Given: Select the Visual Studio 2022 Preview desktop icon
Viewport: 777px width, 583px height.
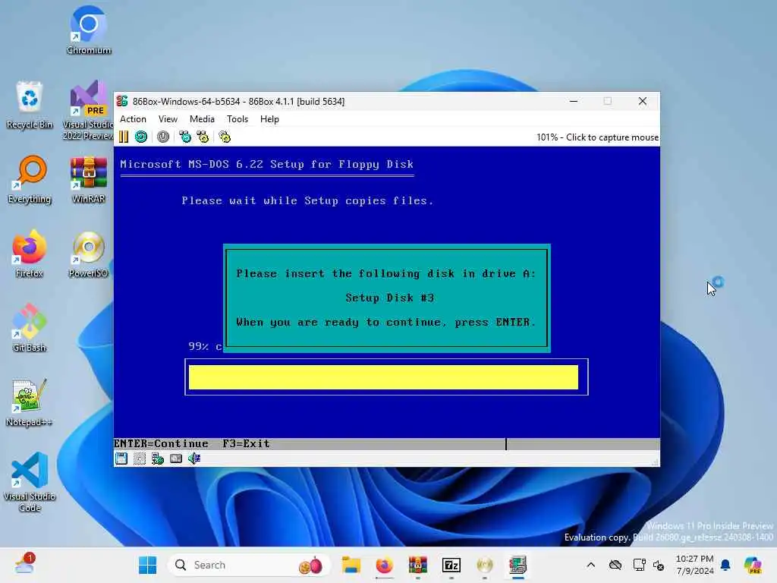Looking at the screenshot, I should pyautogui.click(x=89, y=110).
